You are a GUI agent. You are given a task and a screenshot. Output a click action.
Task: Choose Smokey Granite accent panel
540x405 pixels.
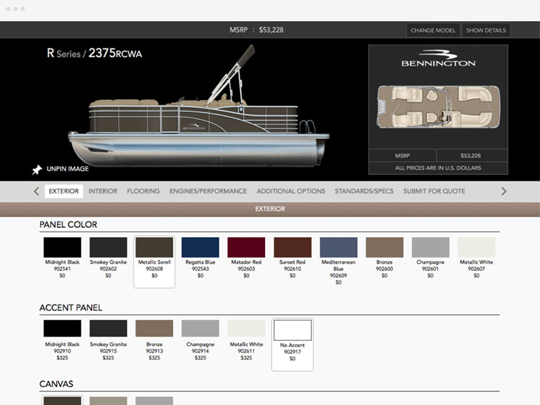(108, 329)
